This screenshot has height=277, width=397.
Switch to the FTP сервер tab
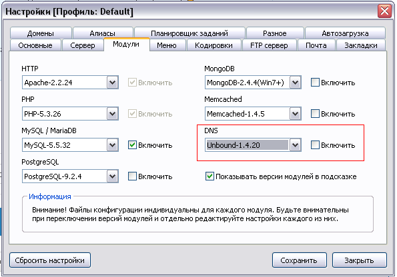[x=269, y=45]
